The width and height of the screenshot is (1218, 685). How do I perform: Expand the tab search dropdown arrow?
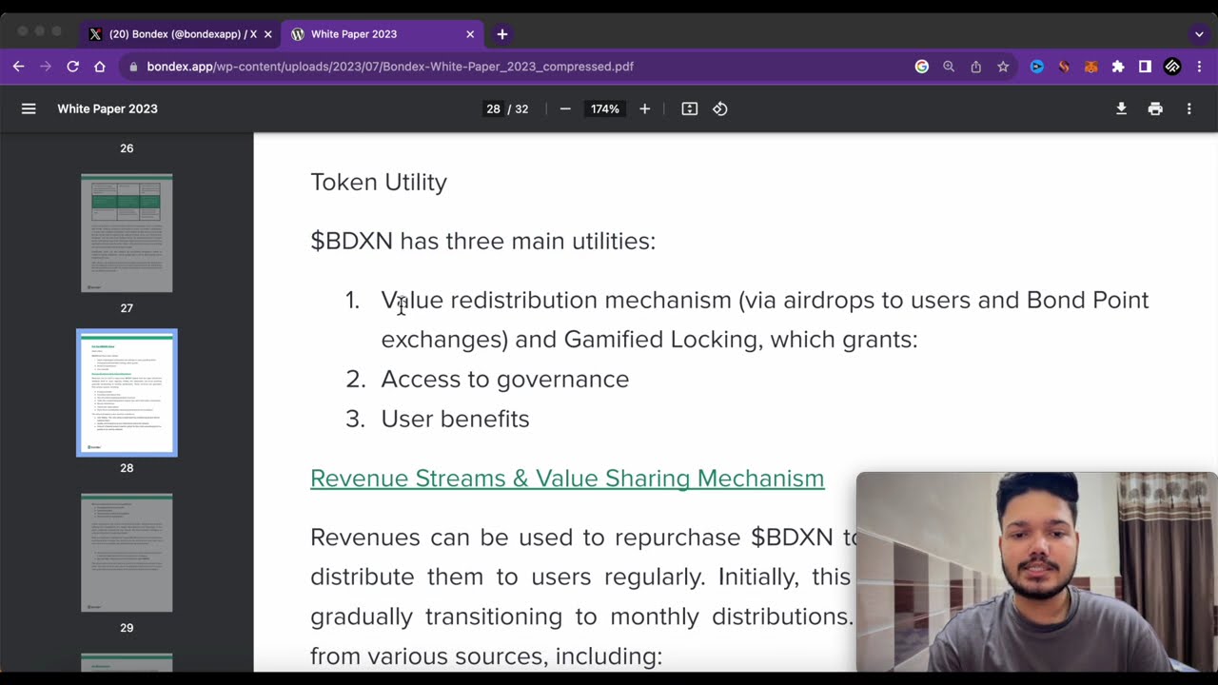tap(1199, 34)
